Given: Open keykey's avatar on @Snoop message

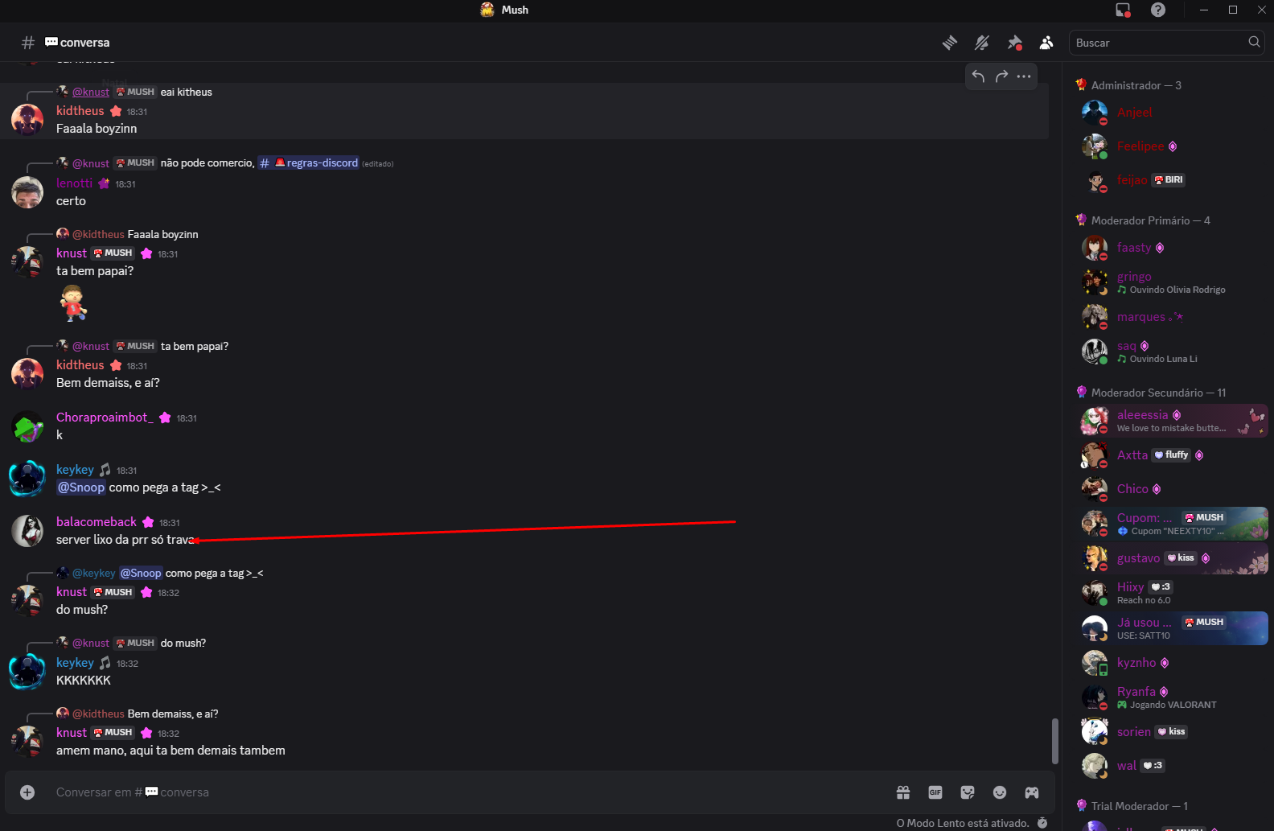Looking at the screenshot, I should 27,479.
